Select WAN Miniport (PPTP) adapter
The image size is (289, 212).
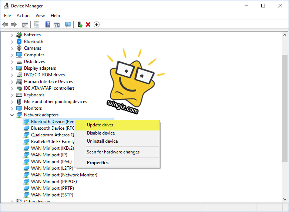pos(52,188)
